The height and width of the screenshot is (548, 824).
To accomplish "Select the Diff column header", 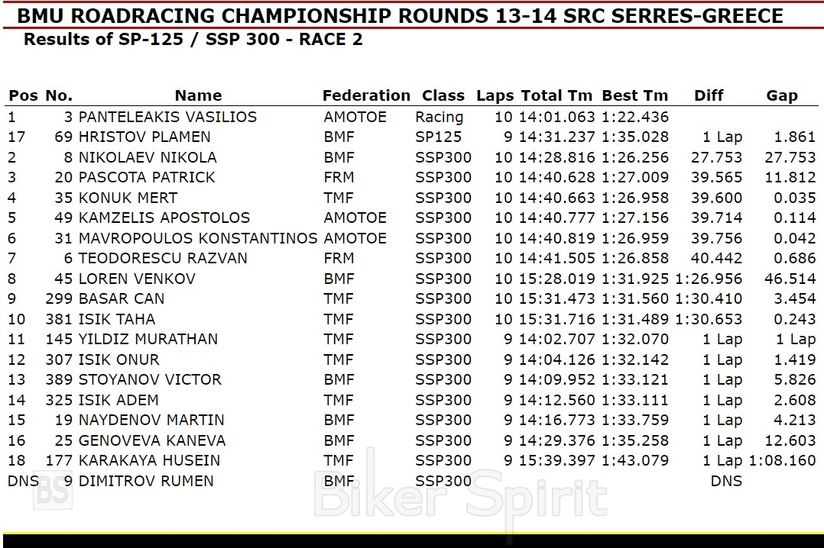I will pyautogui.click(x=709, y=95).
